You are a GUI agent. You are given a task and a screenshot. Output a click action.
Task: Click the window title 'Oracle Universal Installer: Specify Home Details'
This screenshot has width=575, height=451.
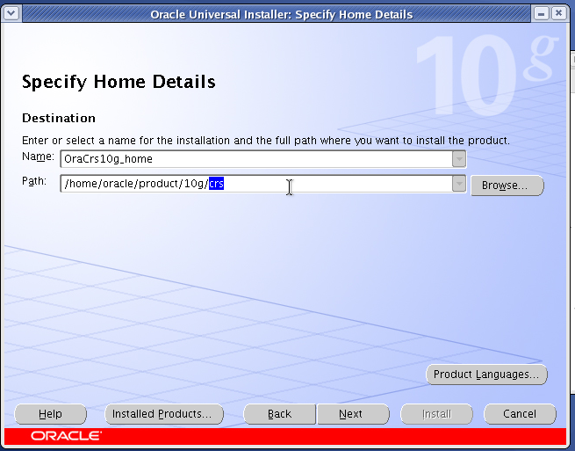(x=281, y=15)
